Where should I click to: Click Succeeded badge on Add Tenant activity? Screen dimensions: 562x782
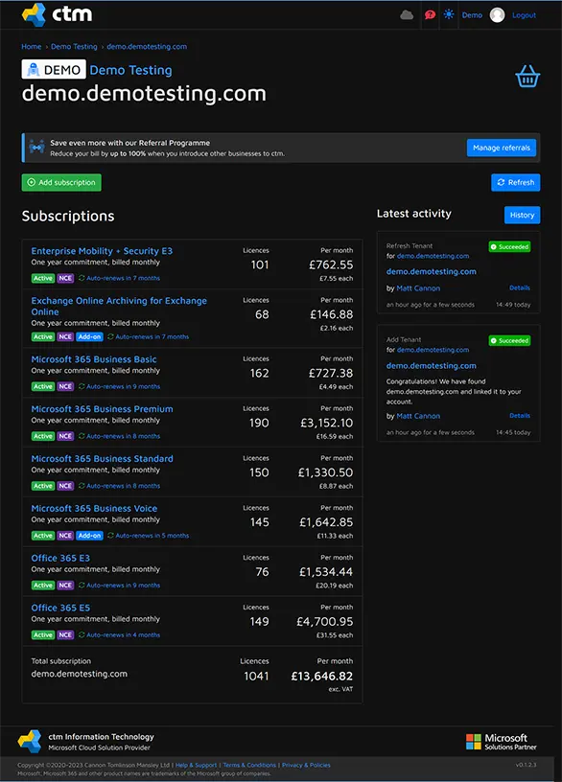pos(509,340)
